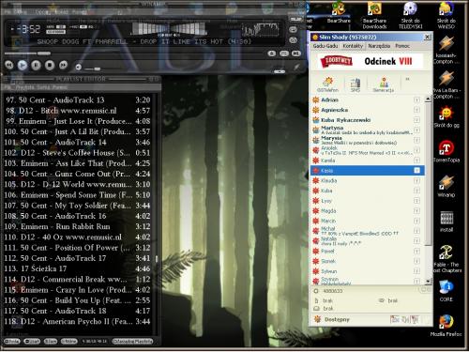Screen dimensions: 469x352
Task: Open the SMS tool in Gadu-Gadu
Action: pyautogui.click(x=356, y=84)
